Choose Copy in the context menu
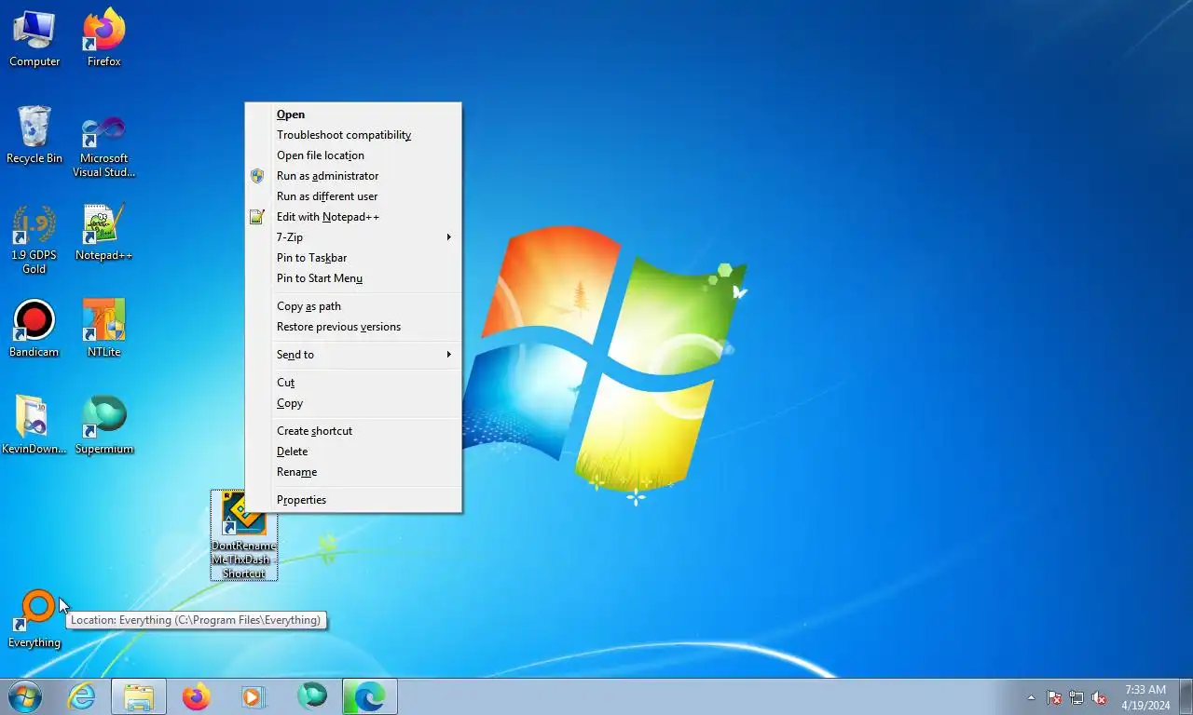This screenshot has width=1193, height=715. [353, 403]
